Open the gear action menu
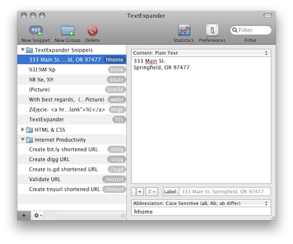 pyautogui.click(x=37, y=215)
